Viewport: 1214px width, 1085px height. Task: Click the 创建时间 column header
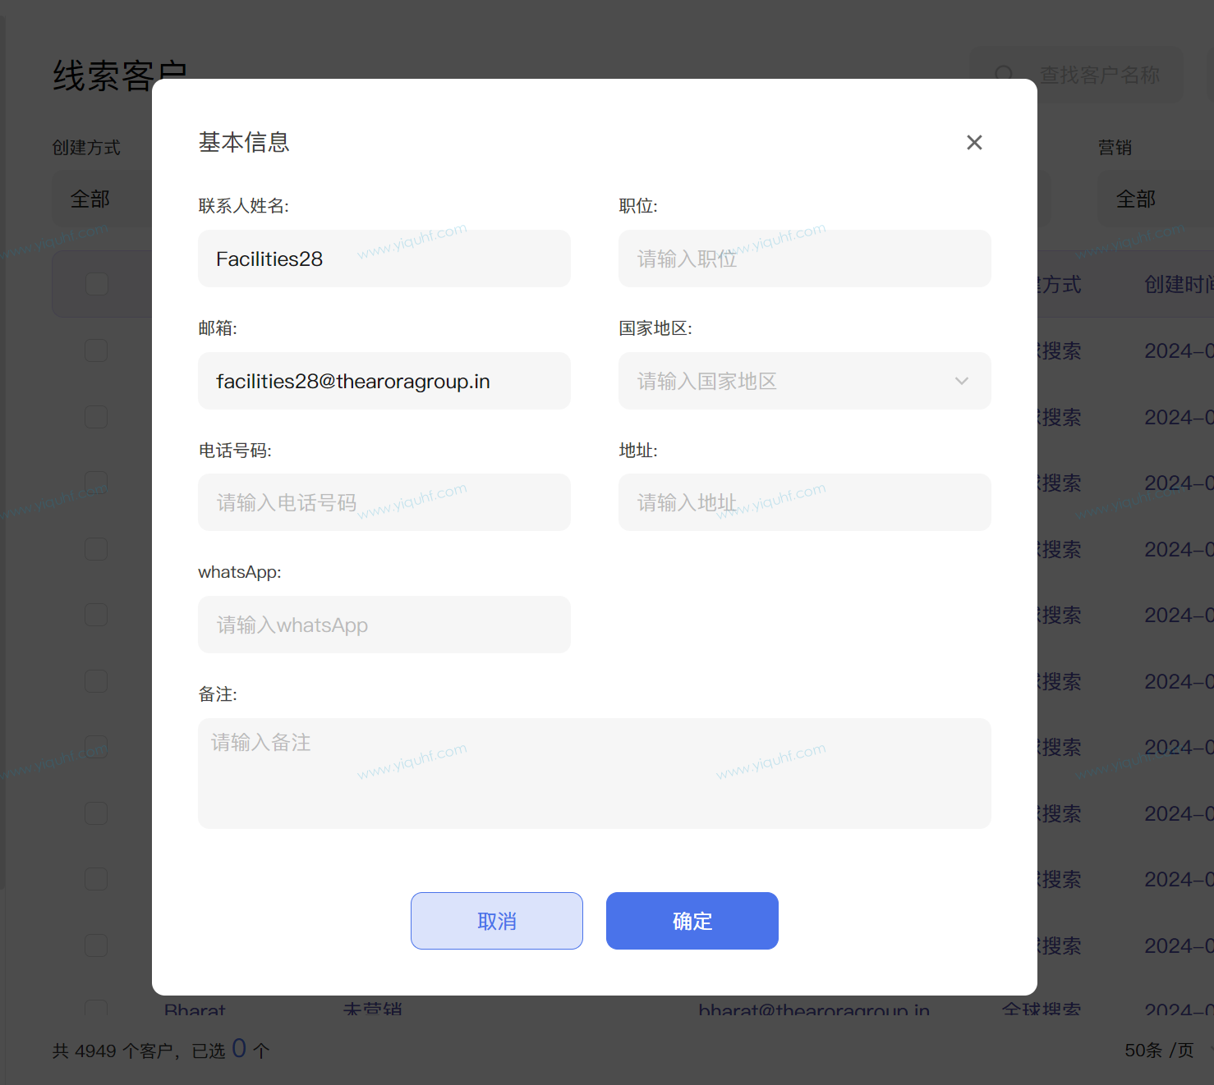[x=1179, y=285]
